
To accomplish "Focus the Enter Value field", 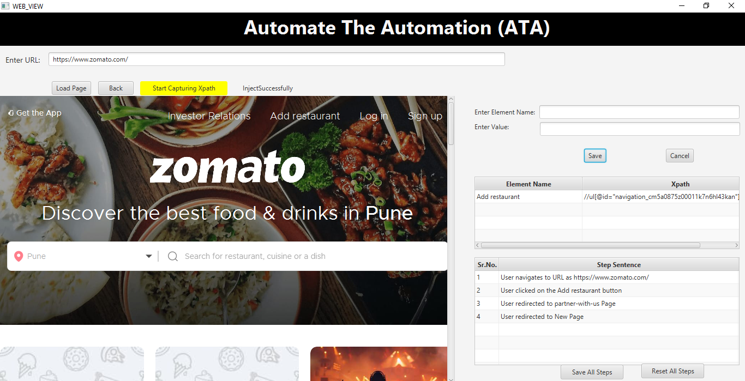I will (640, 129).
